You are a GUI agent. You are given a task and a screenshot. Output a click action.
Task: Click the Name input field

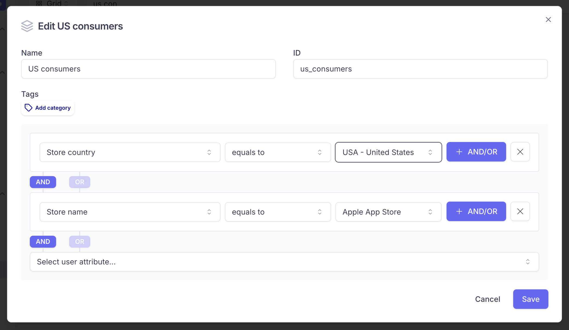(x=148, y=69)
